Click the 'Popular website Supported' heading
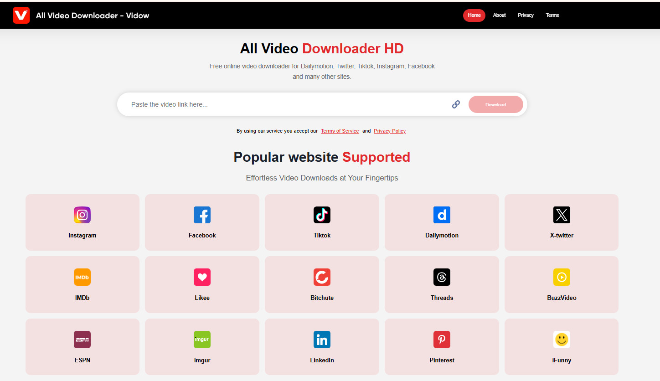 (x=322, y=157)
